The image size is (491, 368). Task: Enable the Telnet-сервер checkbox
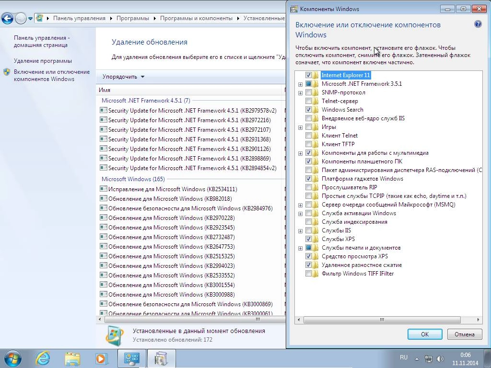coord(308,101)
